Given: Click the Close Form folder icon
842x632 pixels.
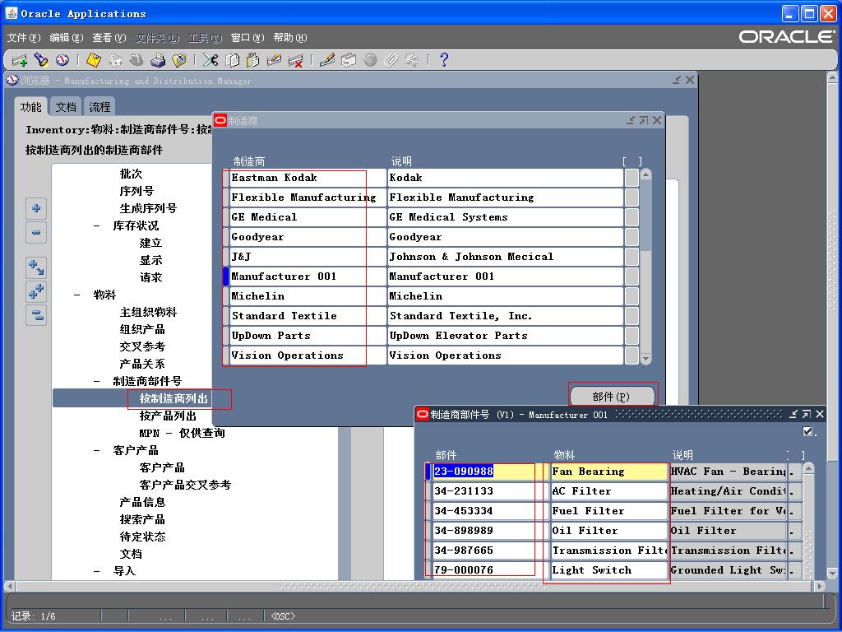Looking at the screenshot, I should (x=178, y=60).
